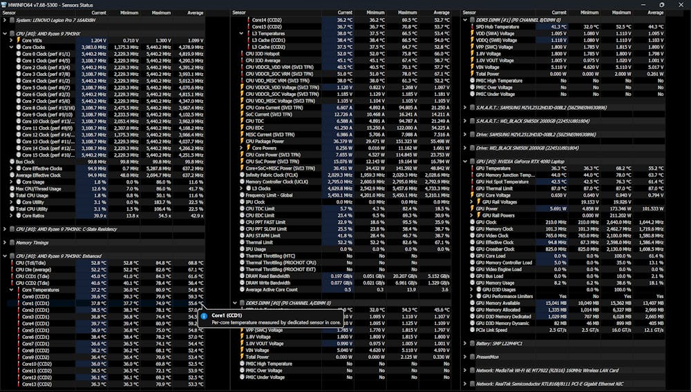Click chip icon of Battery: SMP L22M4PC1
Viewport: 691px width, 392px height.
(x=472, y=344)
